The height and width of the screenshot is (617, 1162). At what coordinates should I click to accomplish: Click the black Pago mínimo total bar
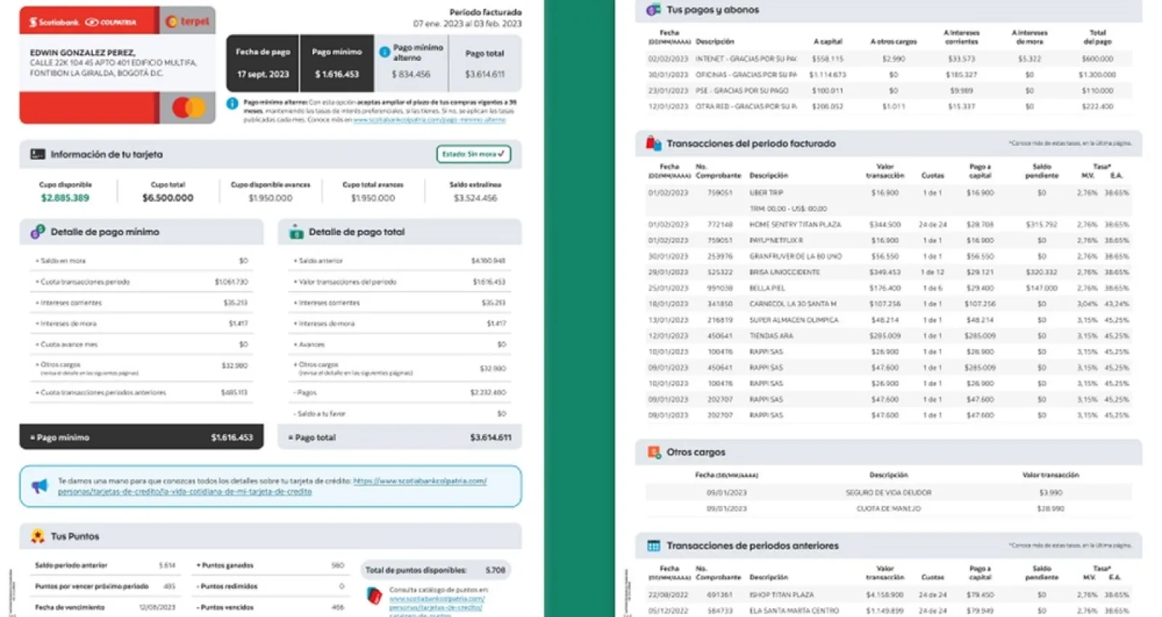tap(142, 437)
